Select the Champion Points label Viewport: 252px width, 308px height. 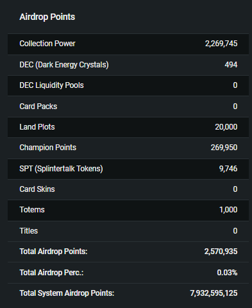[x=48, y=148]
